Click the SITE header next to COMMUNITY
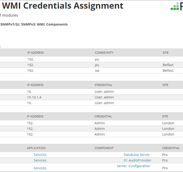This screenshot has height=172, width=183. pos(166,52)
